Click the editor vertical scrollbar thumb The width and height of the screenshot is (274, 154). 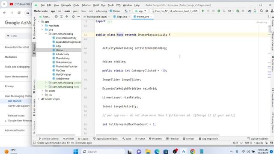(269, 29)
